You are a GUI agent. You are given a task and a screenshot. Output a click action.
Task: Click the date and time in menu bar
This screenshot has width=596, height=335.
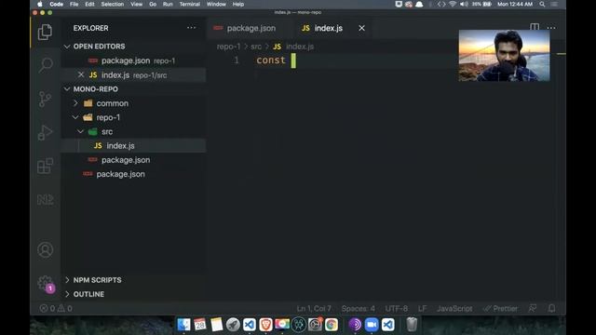click(x=515, y=4)
